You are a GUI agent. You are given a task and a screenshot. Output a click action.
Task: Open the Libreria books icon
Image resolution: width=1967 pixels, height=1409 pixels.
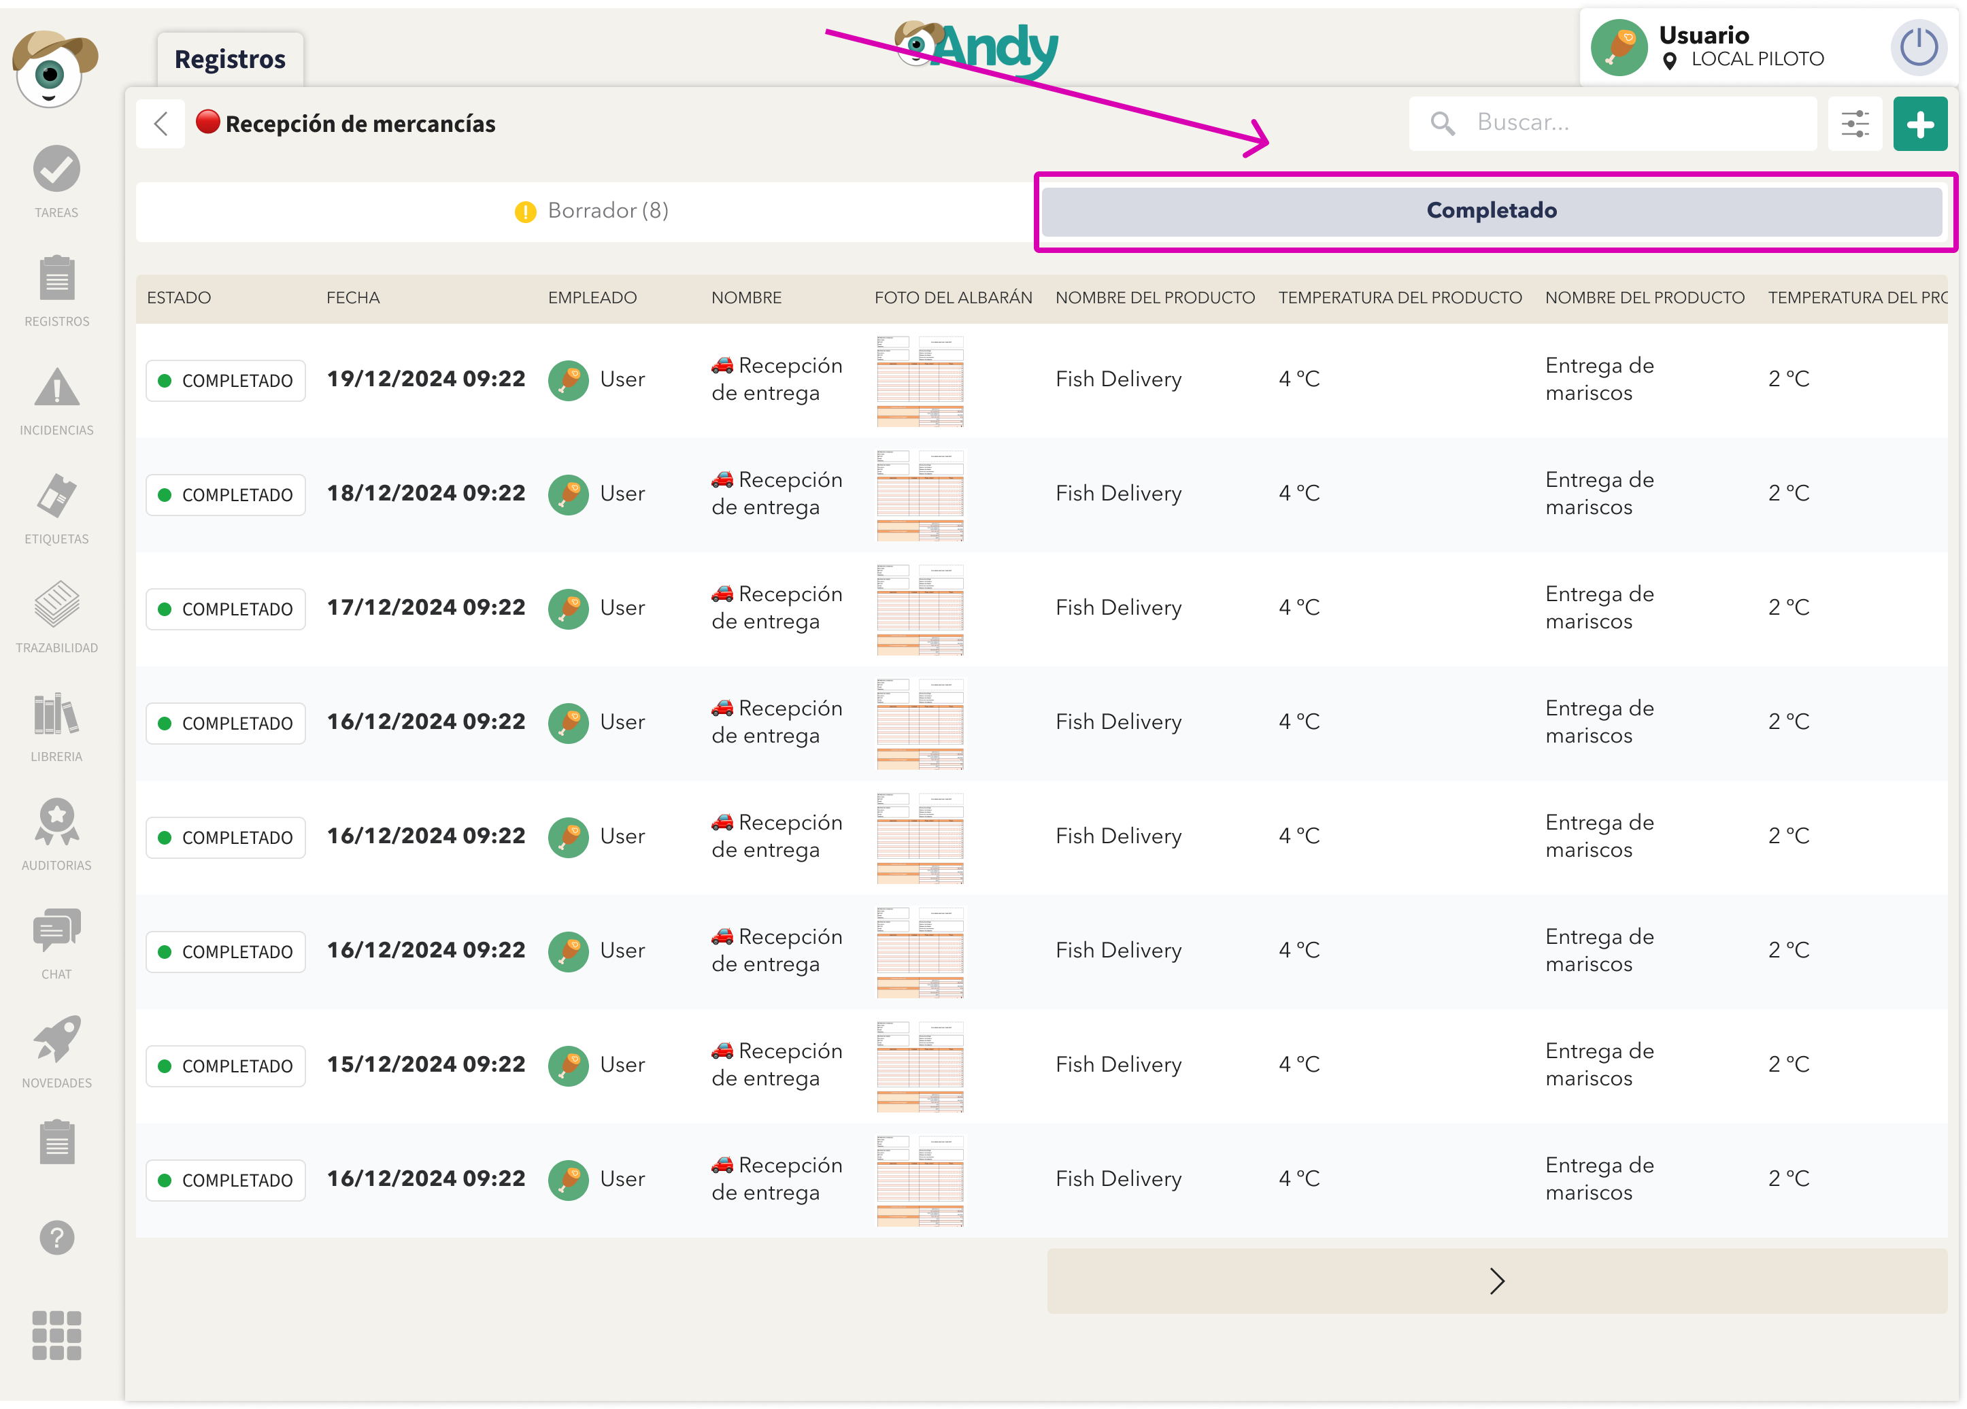pyautogui.click(x=56, y=715)
